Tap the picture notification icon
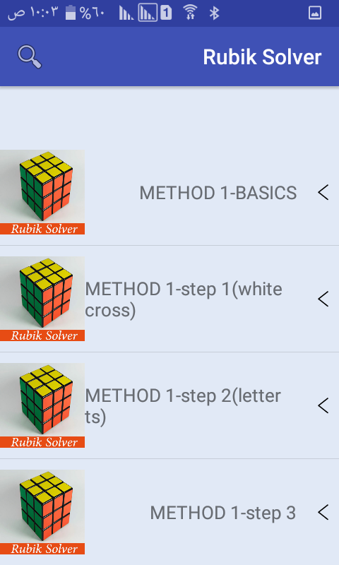 (x=315, y=13)
